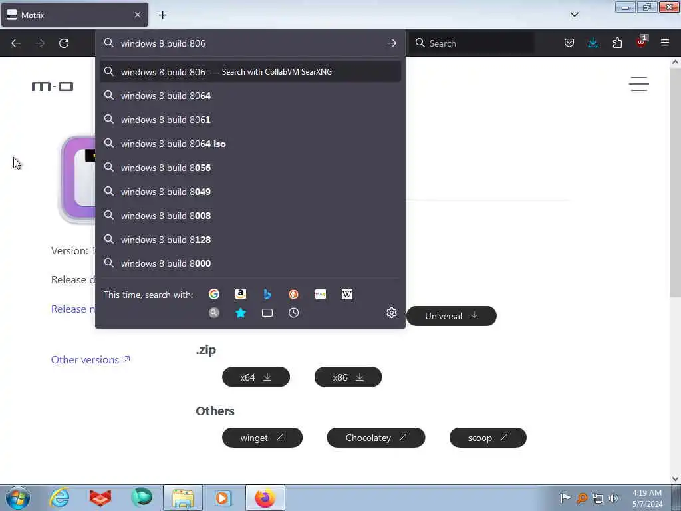Screen dimensions: 681x511
Task: Open uBlock Origin extension icon
Action: [x=642, y=42]
